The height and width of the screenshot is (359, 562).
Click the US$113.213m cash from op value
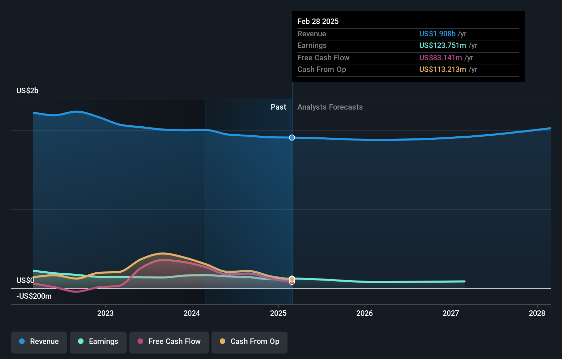click(x=443, y=69)
